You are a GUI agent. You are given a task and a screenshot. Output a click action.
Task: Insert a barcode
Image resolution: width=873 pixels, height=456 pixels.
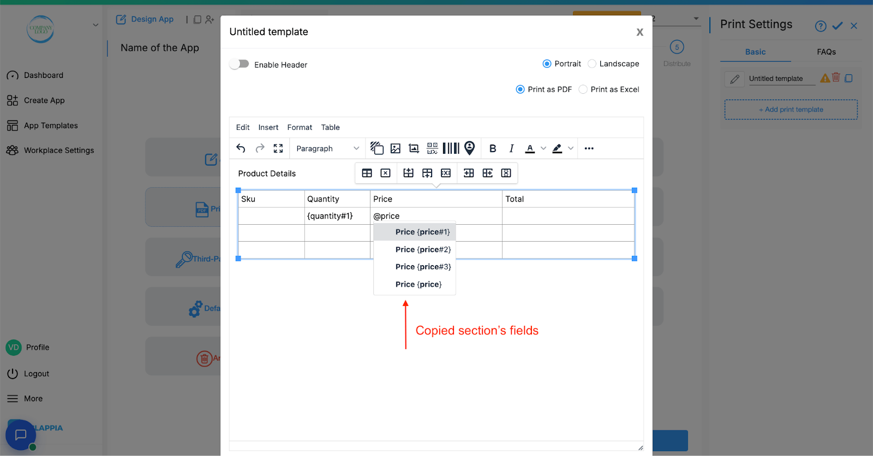point(451,148)
